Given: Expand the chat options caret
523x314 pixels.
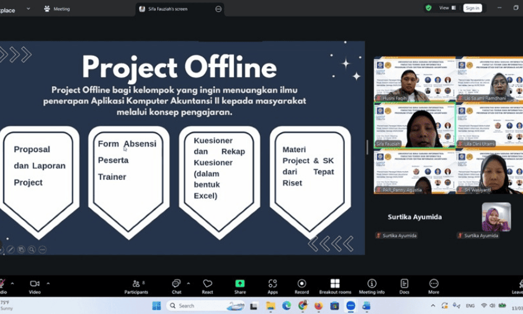Looking at the screenshot, I should coord(189,284).
